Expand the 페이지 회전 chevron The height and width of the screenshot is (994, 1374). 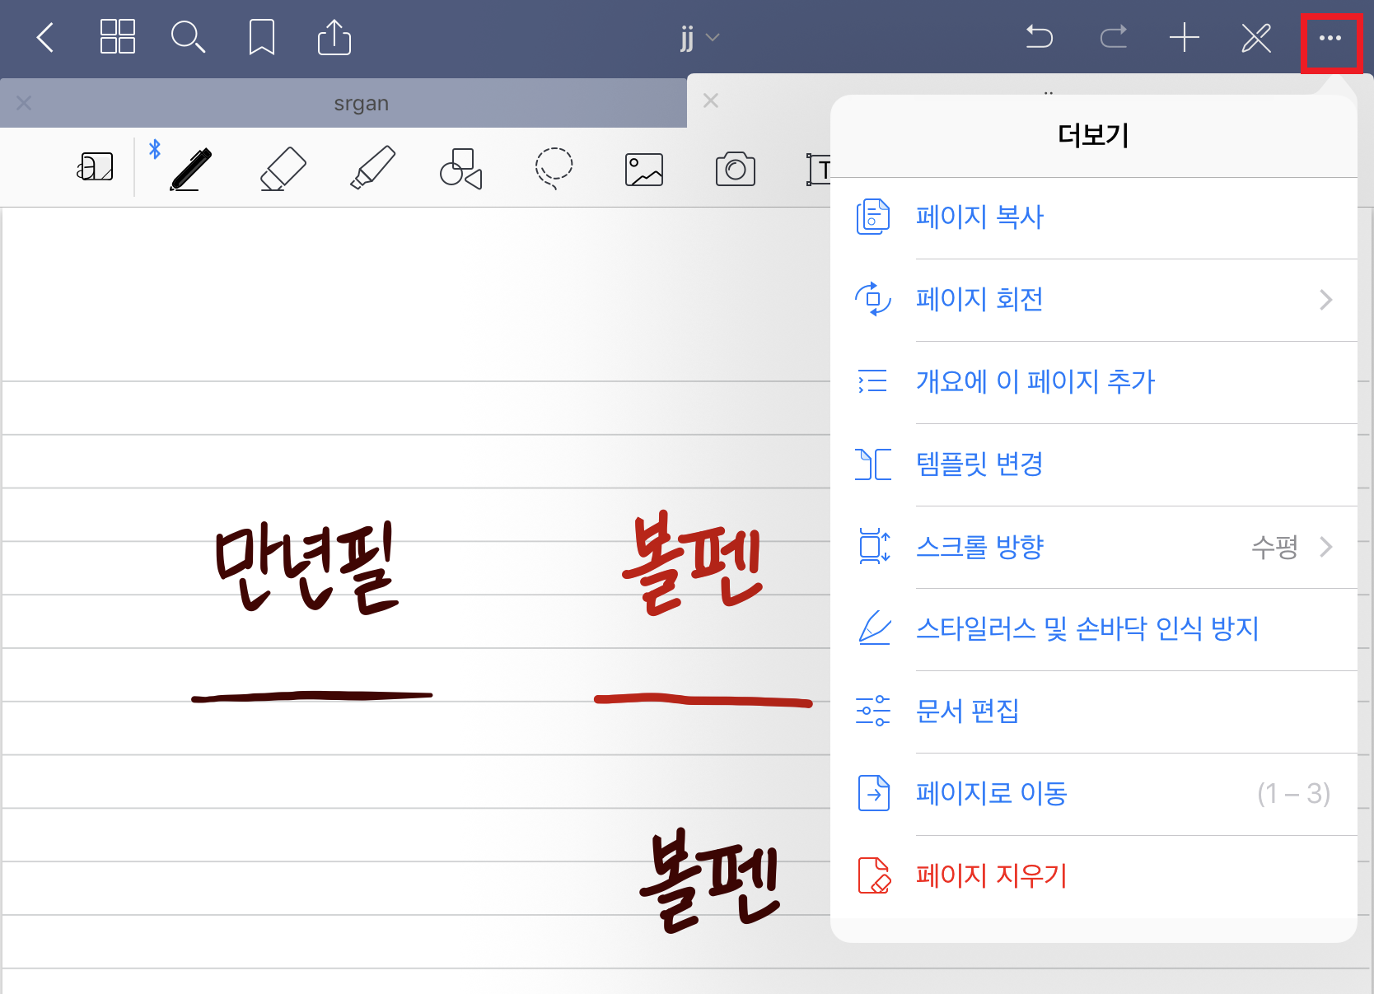tap(1325, 300)
